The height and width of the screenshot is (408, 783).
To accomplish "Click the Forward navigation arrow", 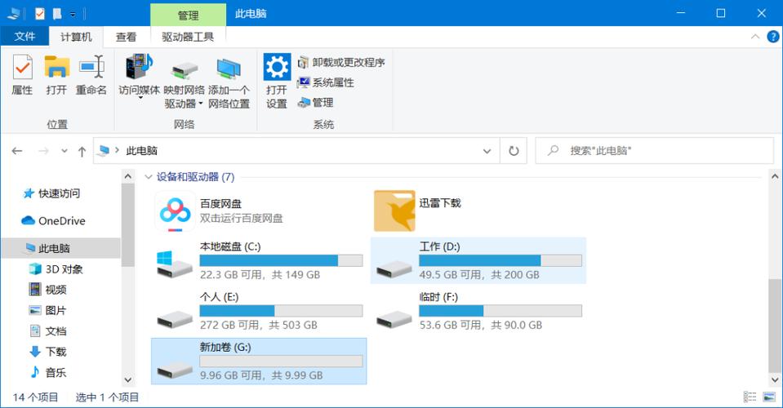I will point(43,151).
